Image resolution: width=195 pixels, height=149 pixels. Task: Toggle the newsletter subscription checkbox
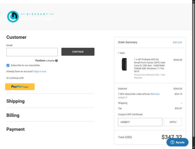(x=8, y=65)
